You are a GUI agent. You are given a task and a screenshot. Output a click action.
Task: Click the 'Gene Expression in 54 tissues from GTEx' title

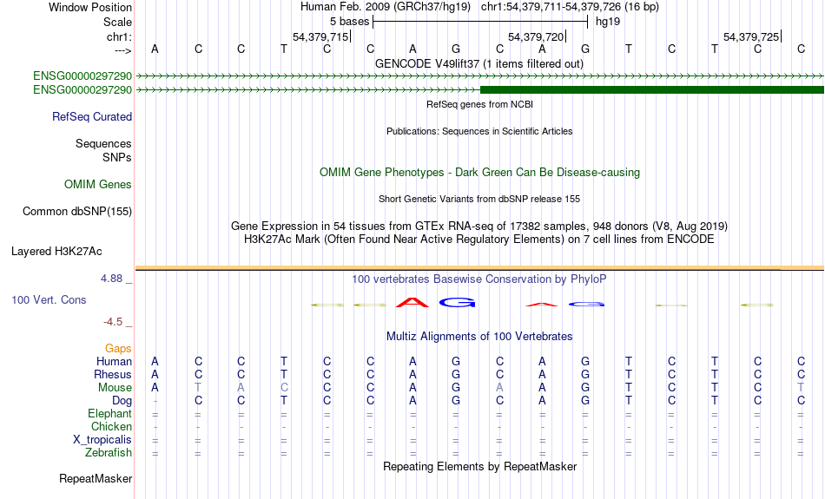(479, 227)
